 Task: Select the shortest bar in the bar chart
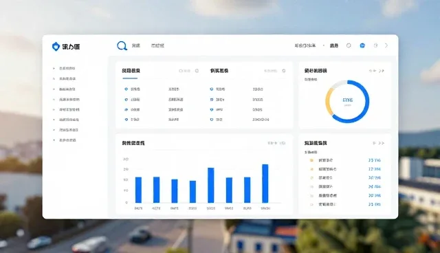pyautogui.click(x=192, y=192)
